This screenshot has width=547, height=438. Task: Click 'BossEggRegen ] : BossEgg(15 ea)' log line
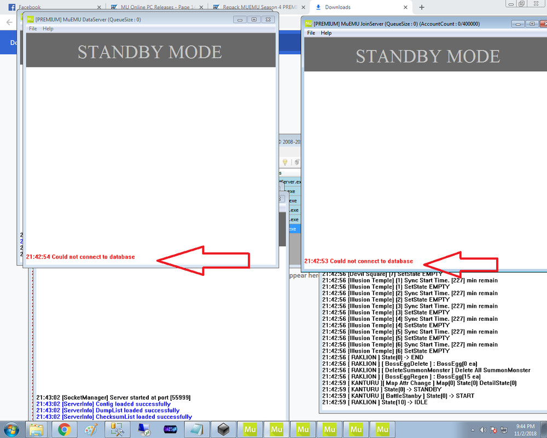[x=401, y=377]
